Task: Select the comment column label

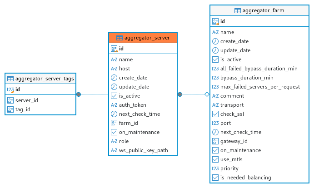Action: 232,96
